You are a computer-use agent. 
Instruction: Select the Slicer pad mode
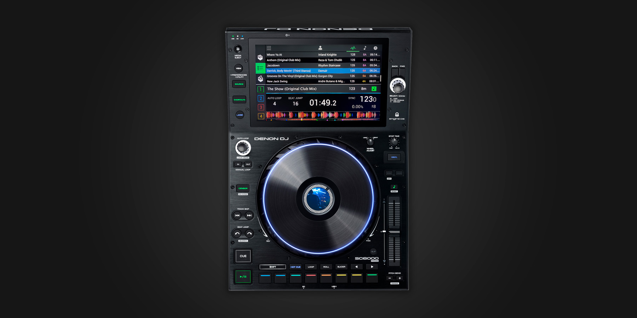(x=342, y=267)
